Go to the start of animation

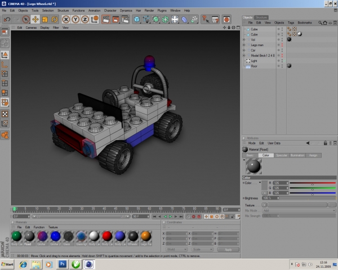(x=154, y=217)
